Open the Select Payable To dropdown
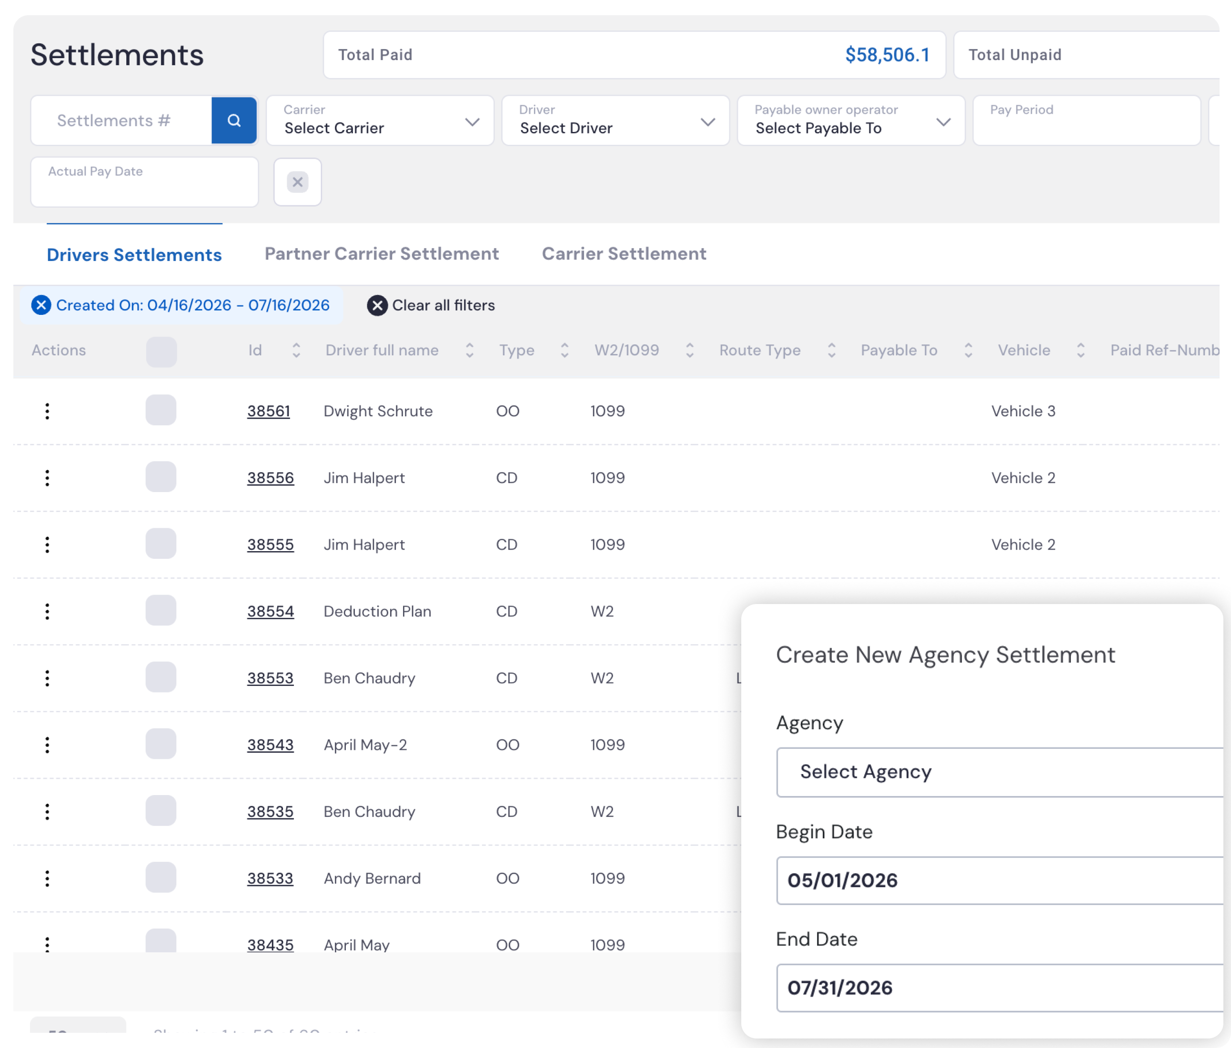The image size is (1231, 1048). pyautogui.click(x=851, y=121)
